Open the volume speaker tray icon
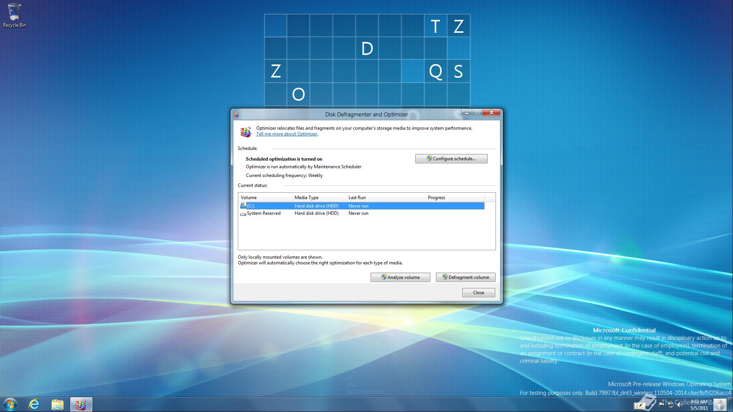This screenshot has width=733, height=412. tap(680, 405)
